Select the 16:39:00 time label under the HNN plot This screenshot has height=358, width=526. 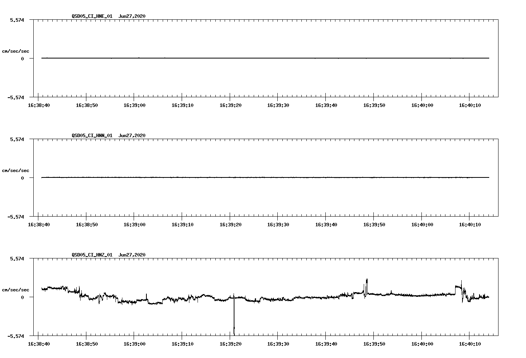pos(134,224)
